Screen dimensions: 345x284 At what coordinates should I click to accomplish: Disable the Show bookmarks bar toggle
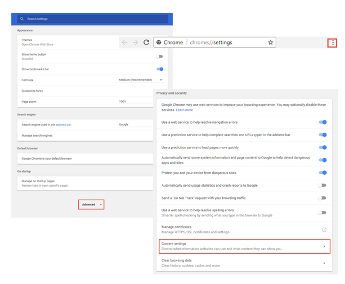[x=160, y=69]
